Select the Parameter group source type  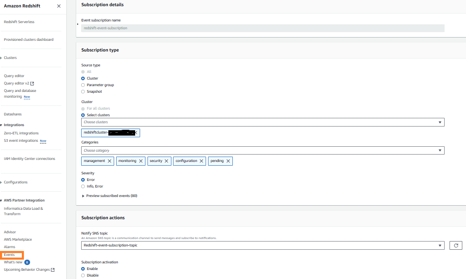pyautogui.click(x=83, y=85)
